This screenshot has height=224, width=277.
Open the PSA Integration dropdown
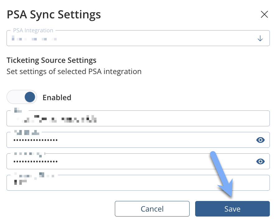pyautogui.click(x=138, y=38)
